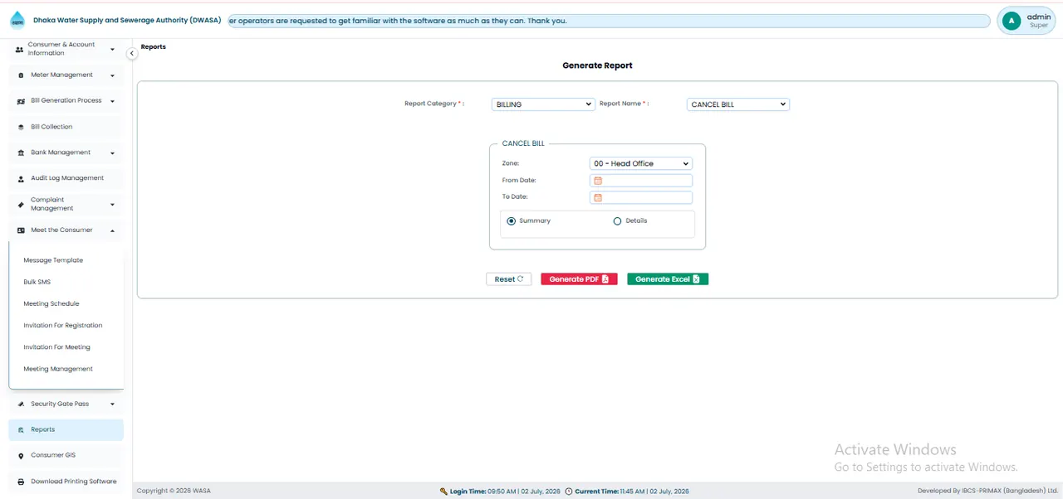The height and width of the screenshot is (499, 1063).
Task: Expand the Security Gate Pass arrow
Action: point(112,405)
